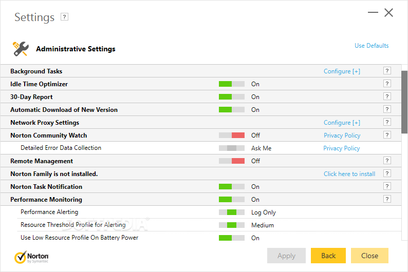This screenshot has height=272, width=408.
Task: Click the Ask Me value text
Action: pyautogui.click(x=261, y=148)
